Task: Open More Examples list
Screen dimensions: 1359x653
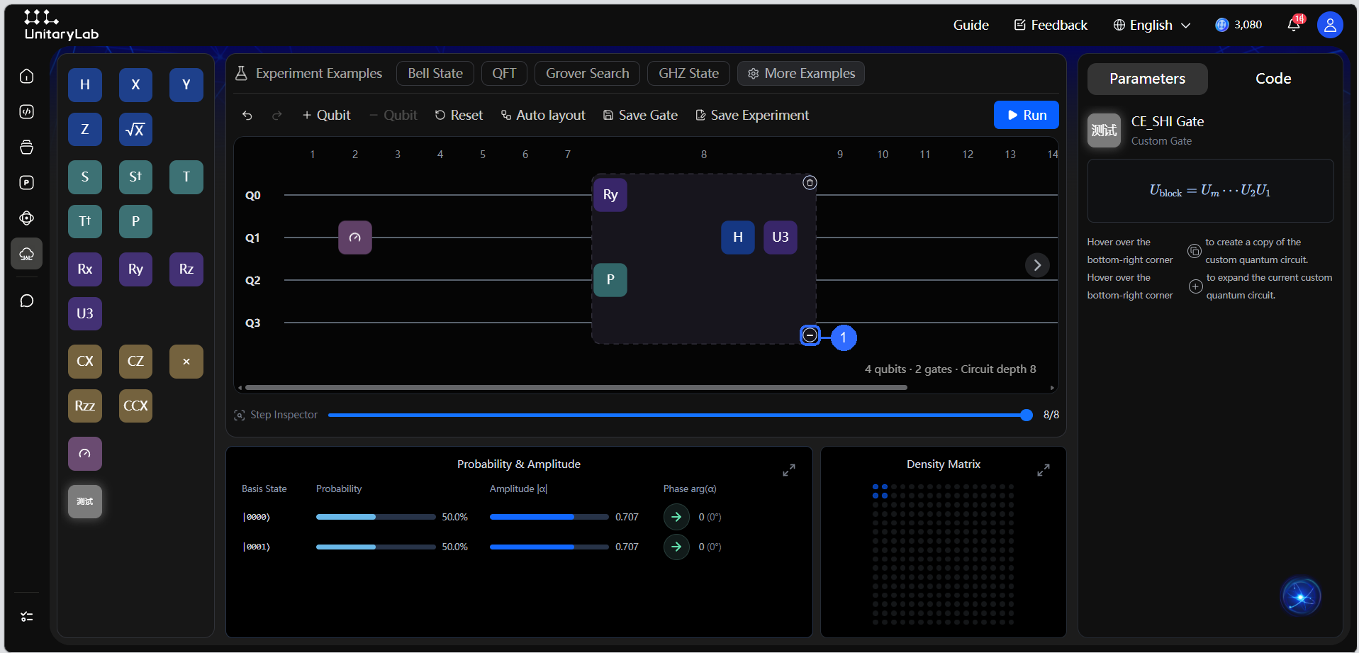Action: [801, 74]
